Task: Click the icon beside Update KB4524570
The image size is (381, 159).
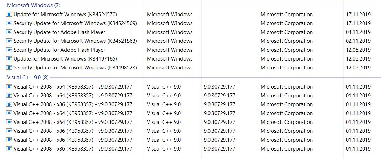Action: coord(9,15)
